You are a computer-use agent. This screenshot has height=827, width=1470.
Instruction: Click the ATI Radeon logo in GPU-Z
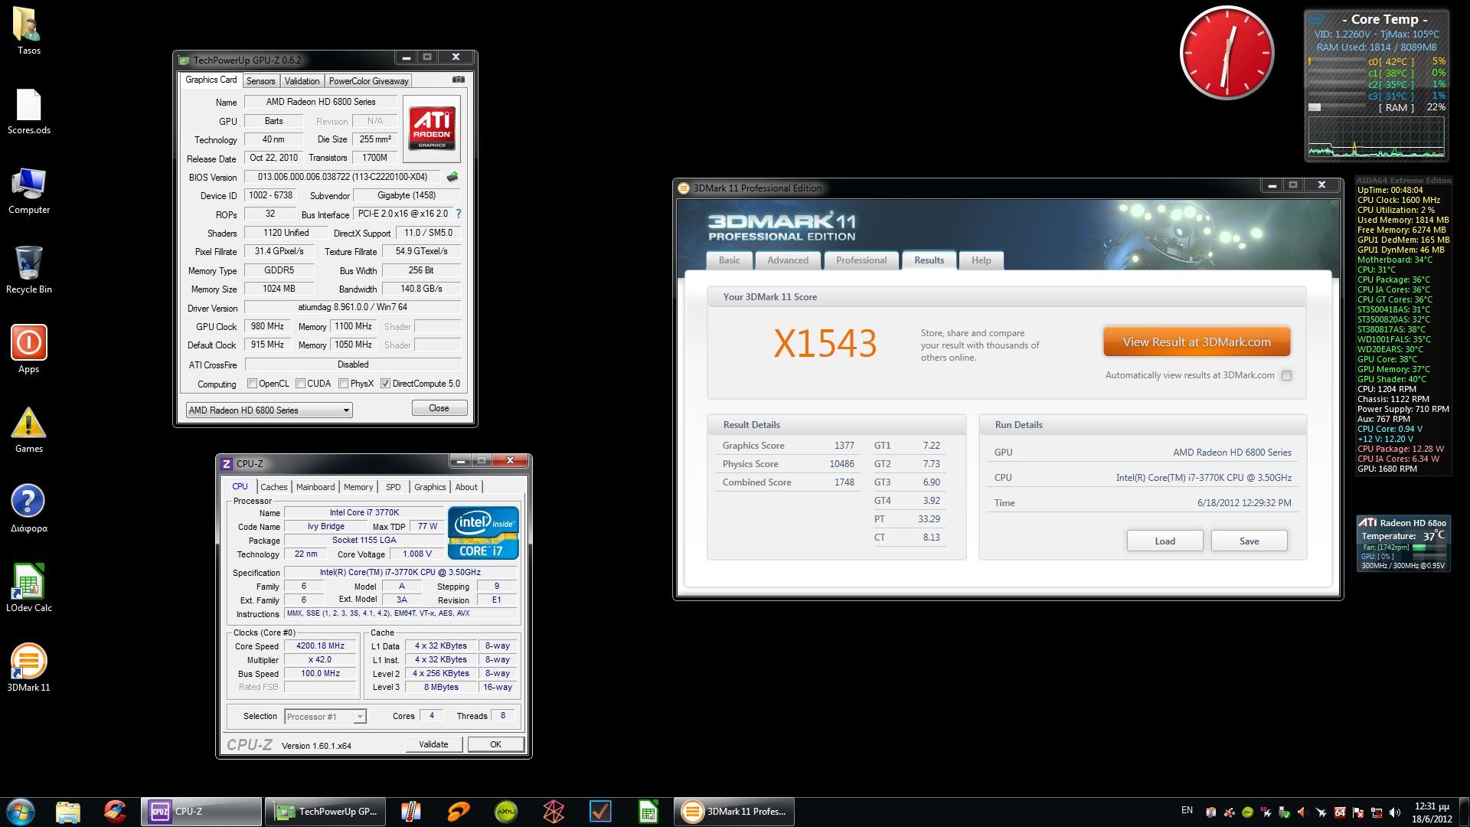tap(432, 128)
